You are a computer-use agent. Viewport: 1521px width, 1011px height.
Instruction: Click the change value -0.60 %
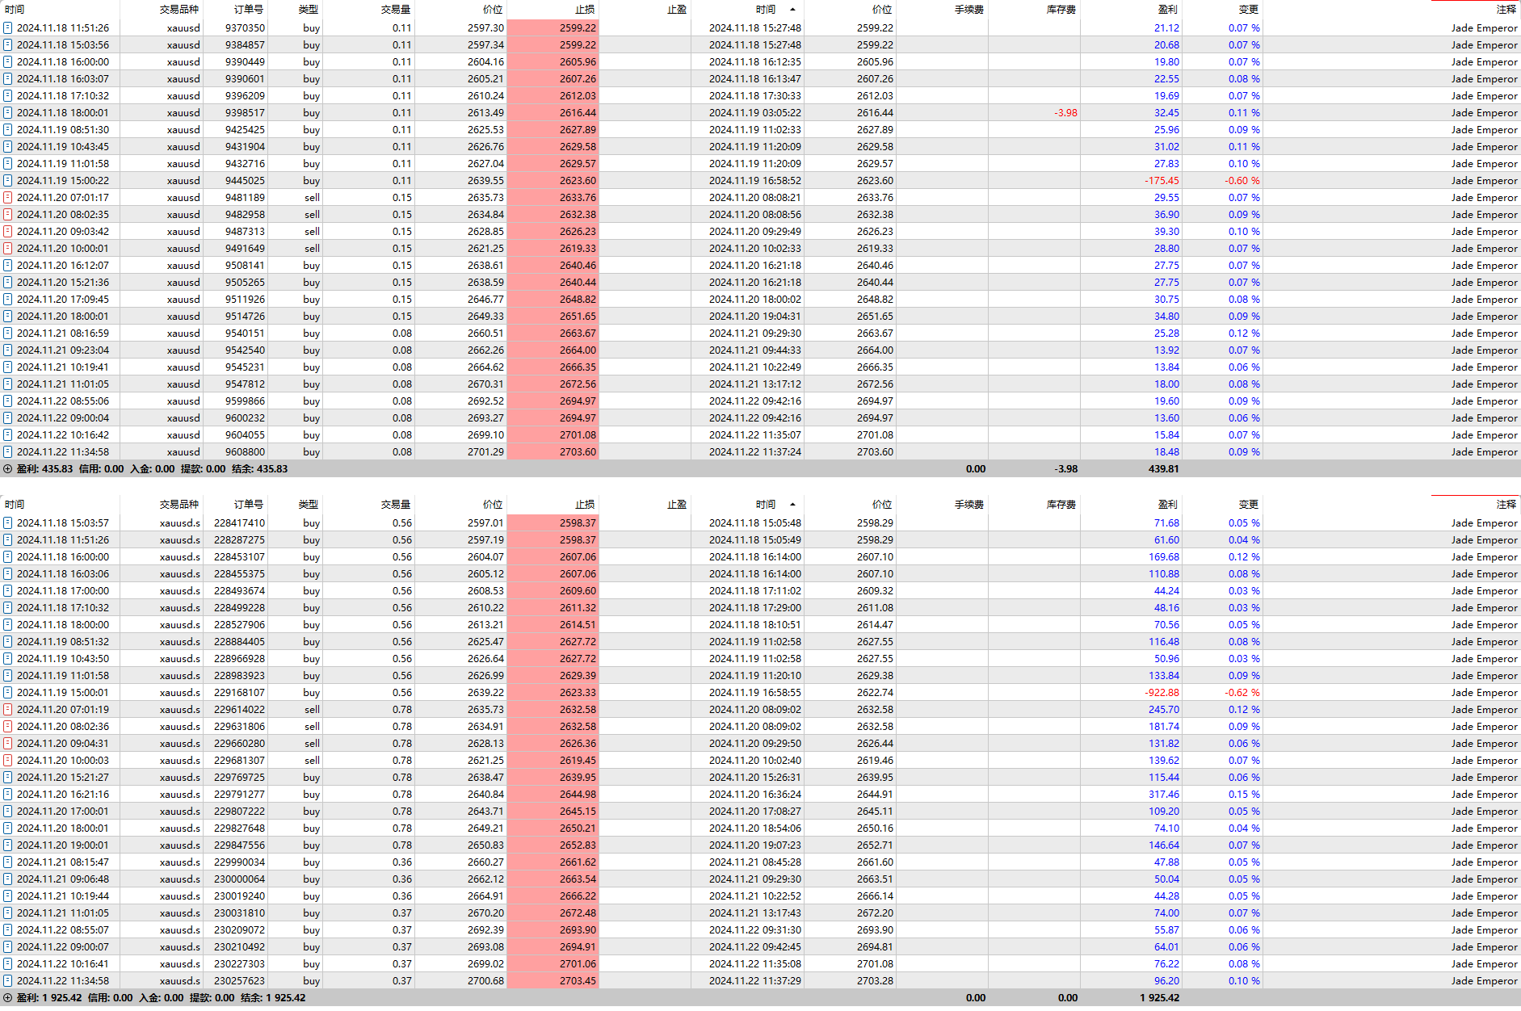(x=1242, y=180)
